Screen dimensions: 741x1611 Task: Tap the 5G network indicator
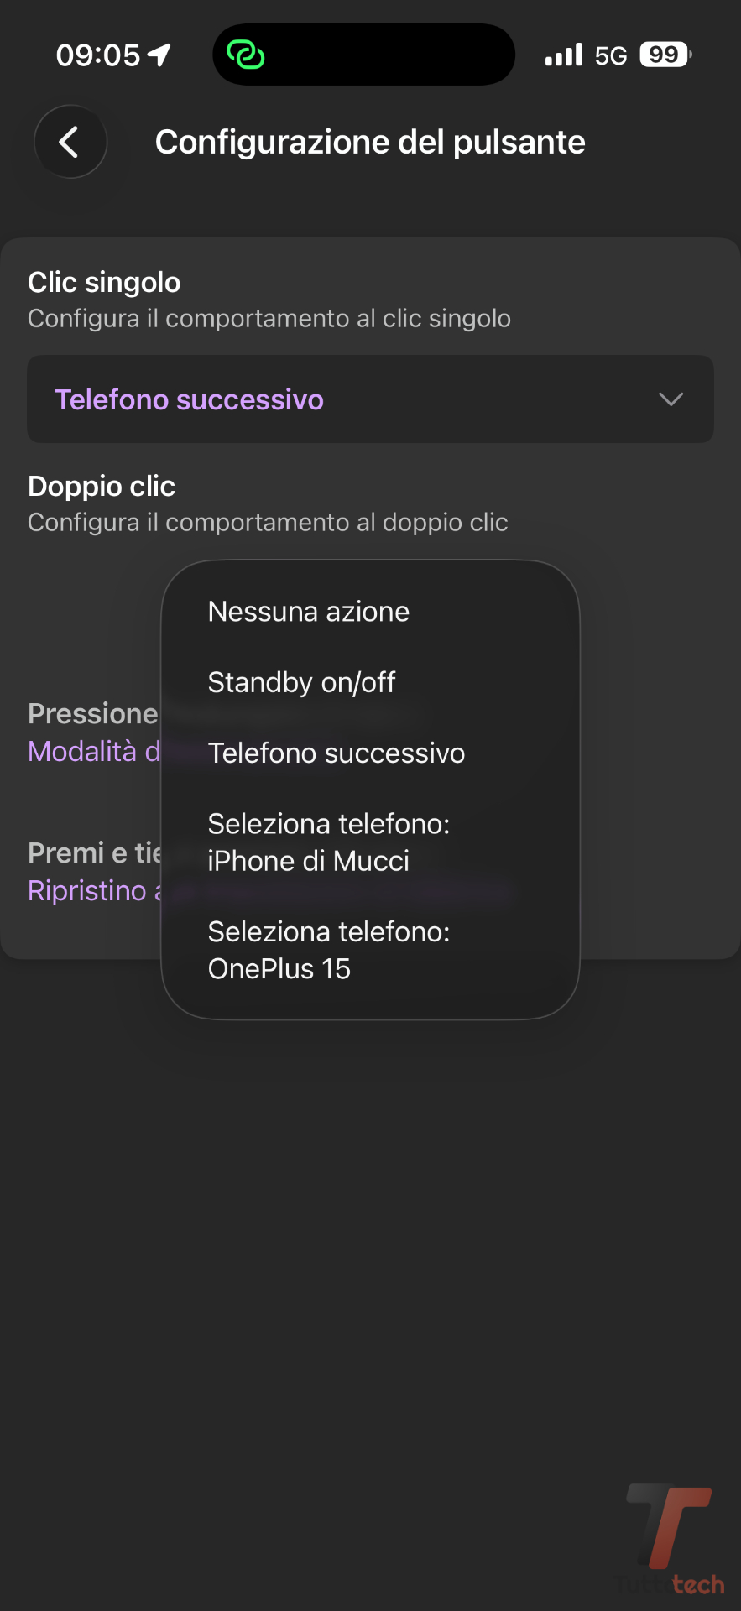pyautogui.click(x=611, y=56)
